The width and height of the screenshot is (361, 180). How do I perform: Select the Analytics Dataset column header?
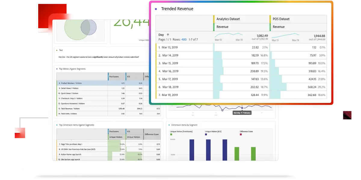(x=228, y=19)
